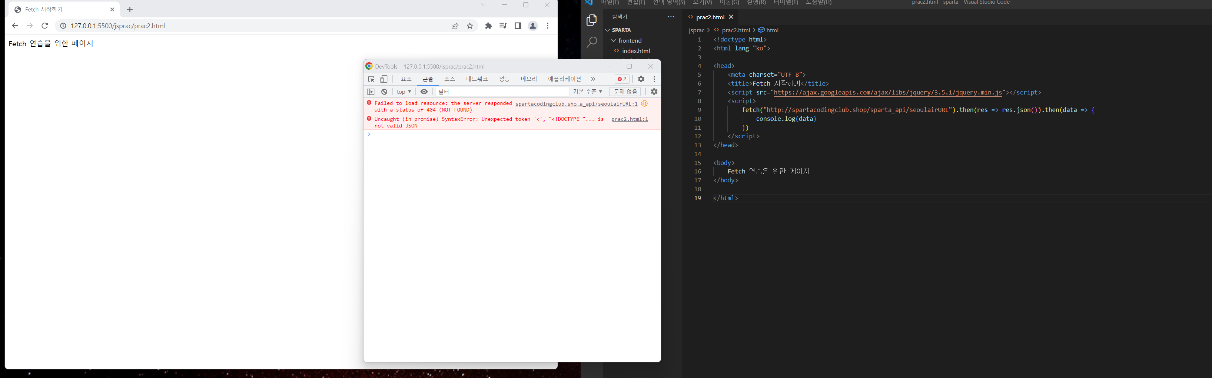Toggle the device toolbar in DevTools

pyautogui.click(x=384, y=79)
